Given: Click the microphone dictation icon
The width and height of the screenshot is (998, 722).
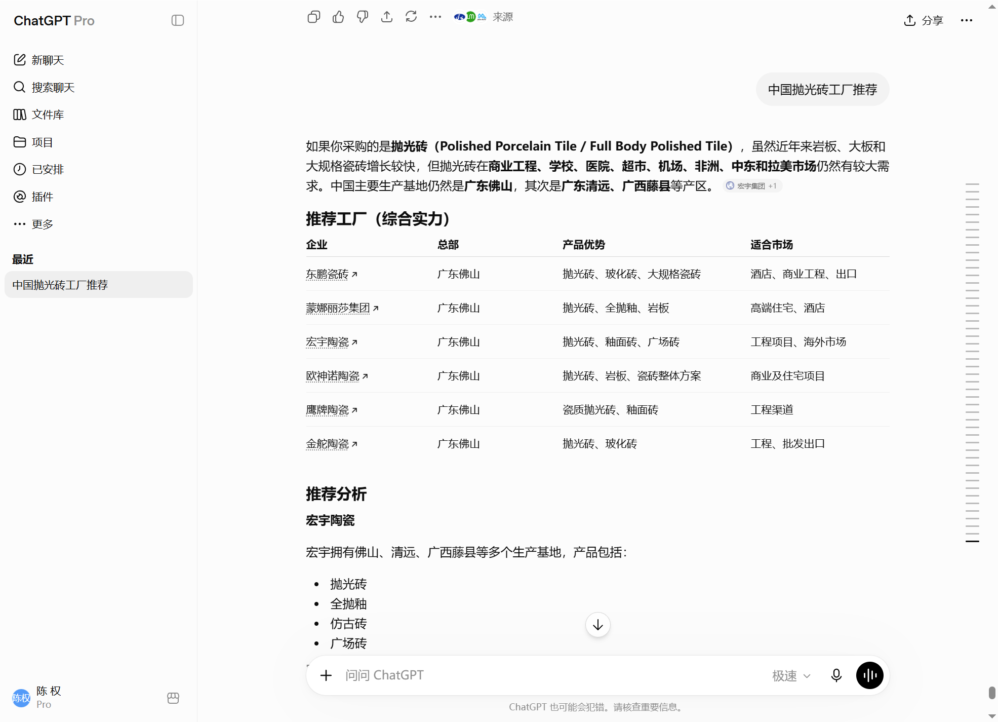Looking at the screenshot, I should (836, 675).
